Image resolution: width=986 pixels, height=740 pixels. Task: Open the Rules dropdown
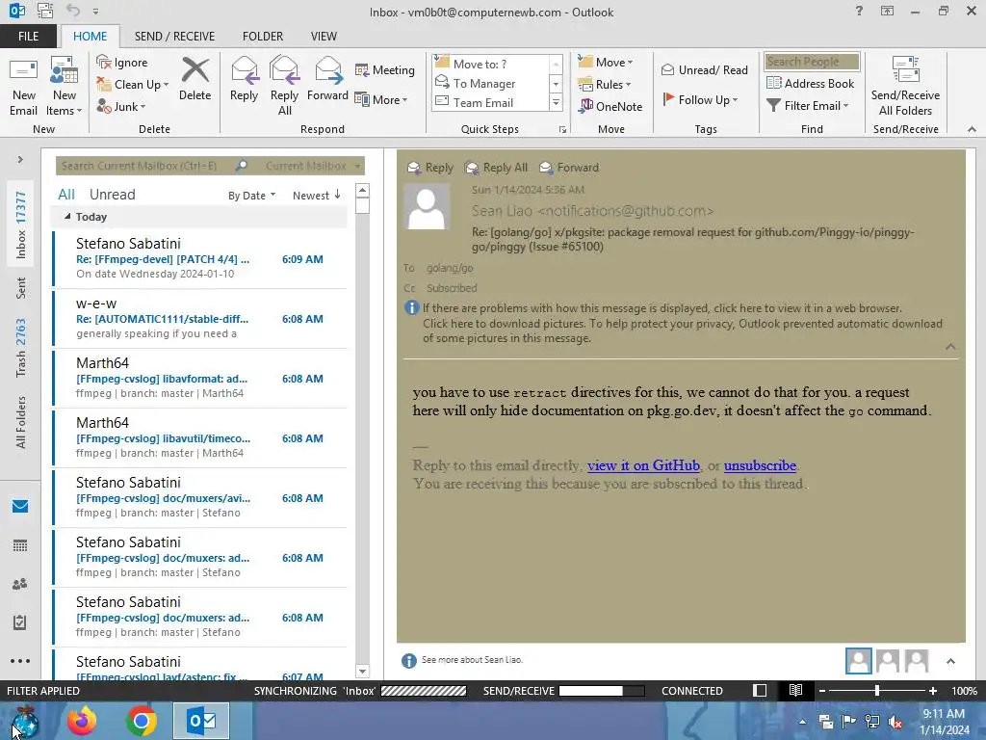coord(605,85)
